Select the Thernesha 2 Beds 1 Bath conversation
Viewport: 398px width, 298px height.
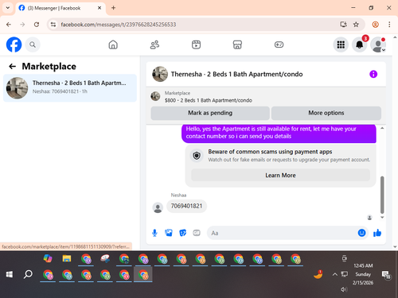click(70, 88)
